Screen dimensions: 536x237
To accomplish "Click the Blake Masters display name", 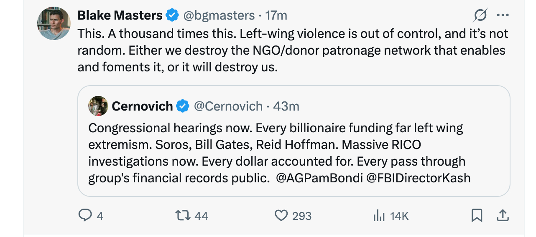I will click(120, 15).
